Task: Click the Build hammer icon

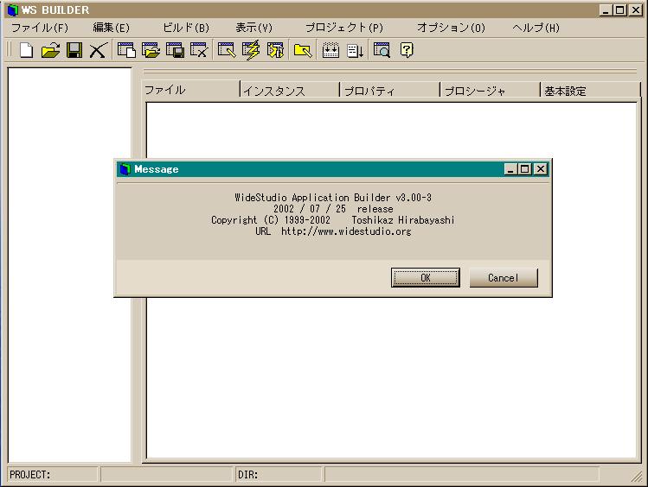Action: (x=275, y=50)
